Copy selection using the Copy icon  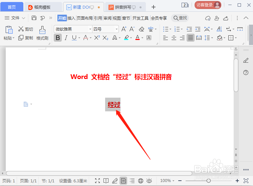(x=21, y=38)
